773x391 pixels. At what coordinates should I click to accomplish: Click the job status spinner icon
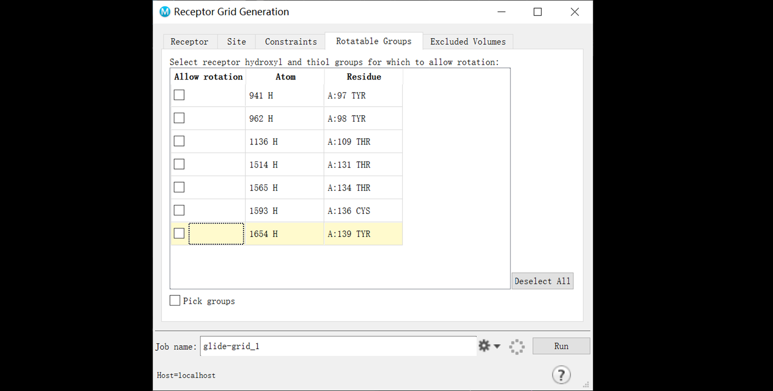[x=517, y=347]
